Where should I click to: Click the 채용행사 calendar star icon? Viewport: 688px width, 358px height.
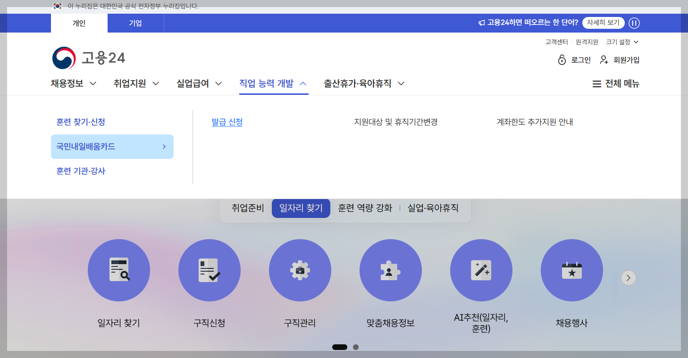[572, 270]
